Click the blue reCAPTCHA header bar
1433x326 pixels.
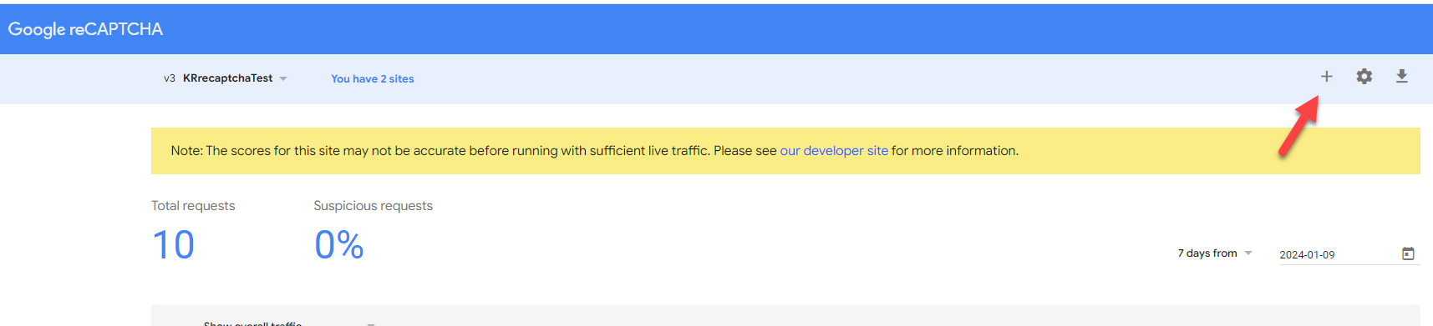716,29
